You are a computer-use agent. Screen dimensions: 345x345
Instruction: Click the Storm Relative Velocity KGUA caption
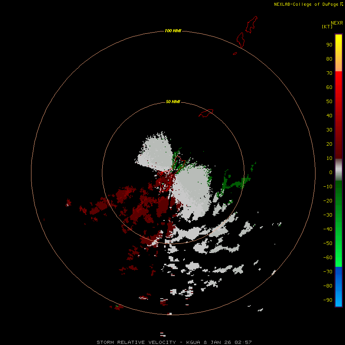[x=174, y=342]
